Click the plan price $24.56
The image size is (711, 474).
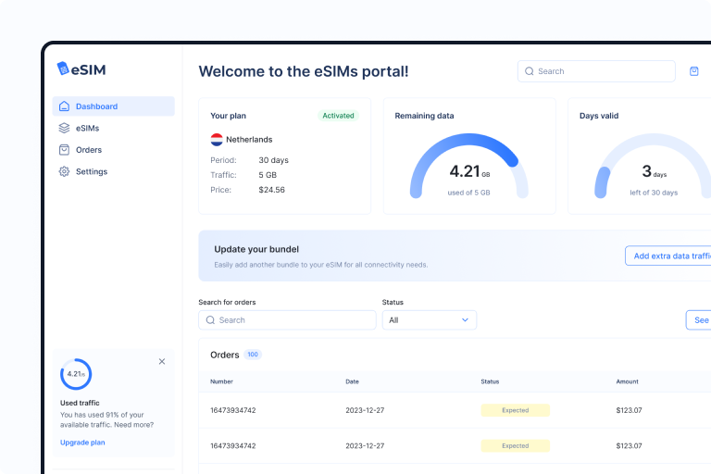click(x=271, y=190)
